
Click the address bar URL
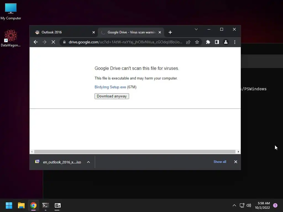[125, 42]
